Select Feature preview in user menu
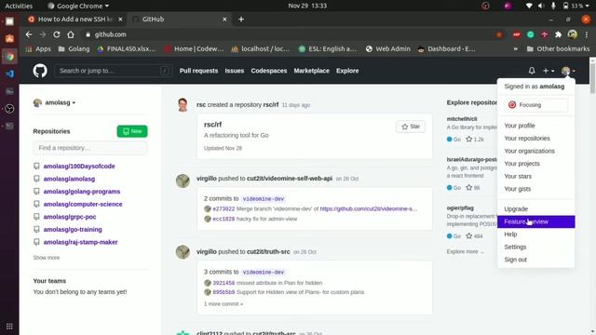Image resolution: width=596 pixels, height=335 pixels. point(536,221)
